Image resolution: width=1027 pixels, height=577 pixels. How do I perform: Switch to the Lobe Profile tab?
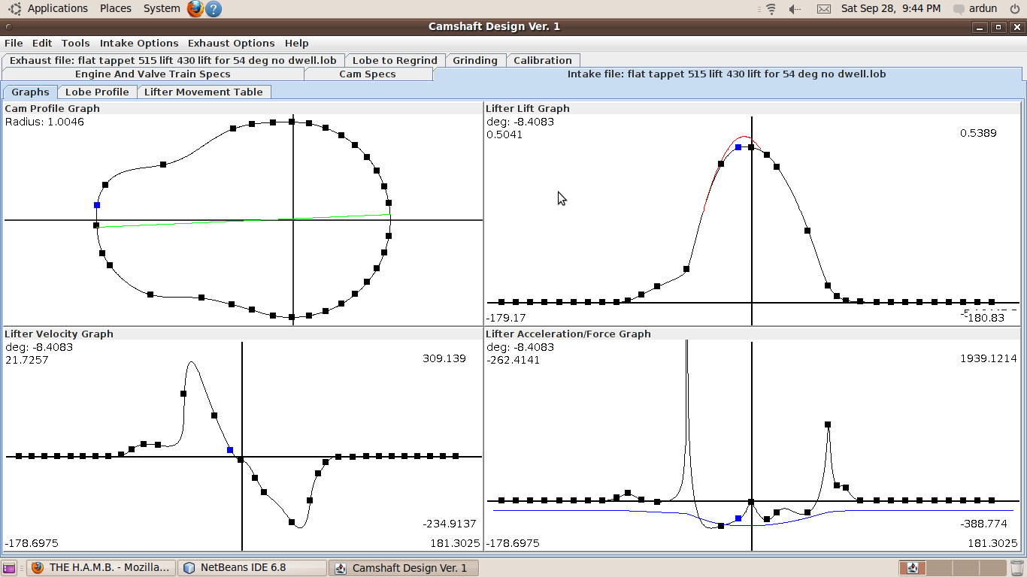(x=97, y=92)
